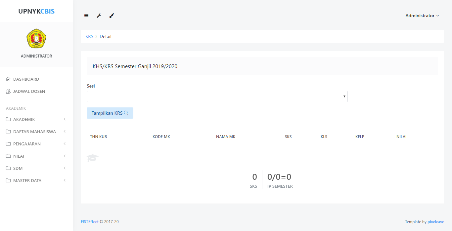Click the hamburger menu icon
The width and height of the screenshot is (452, 231).
click(x=86, y=16)
